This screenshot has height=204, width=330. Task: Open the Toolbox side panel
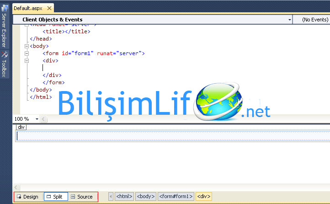(4, 64)
